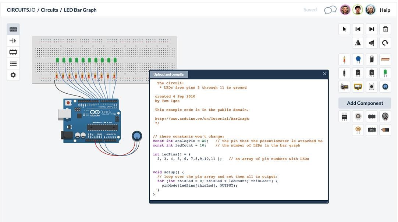Add a PNP transistor
398x222 pixels.
tap(358, 73)
